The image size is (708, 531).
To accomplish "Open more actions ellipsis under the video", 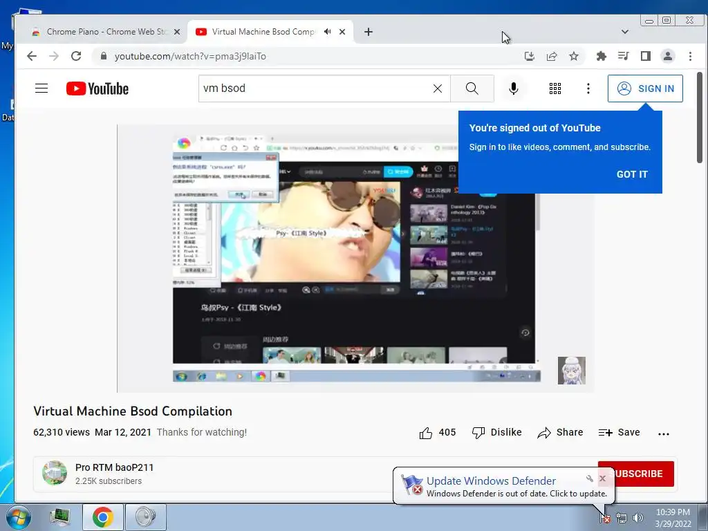I will (663, 434).
